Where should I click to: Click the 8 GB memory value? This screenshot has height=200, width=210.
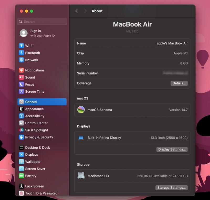184,63
